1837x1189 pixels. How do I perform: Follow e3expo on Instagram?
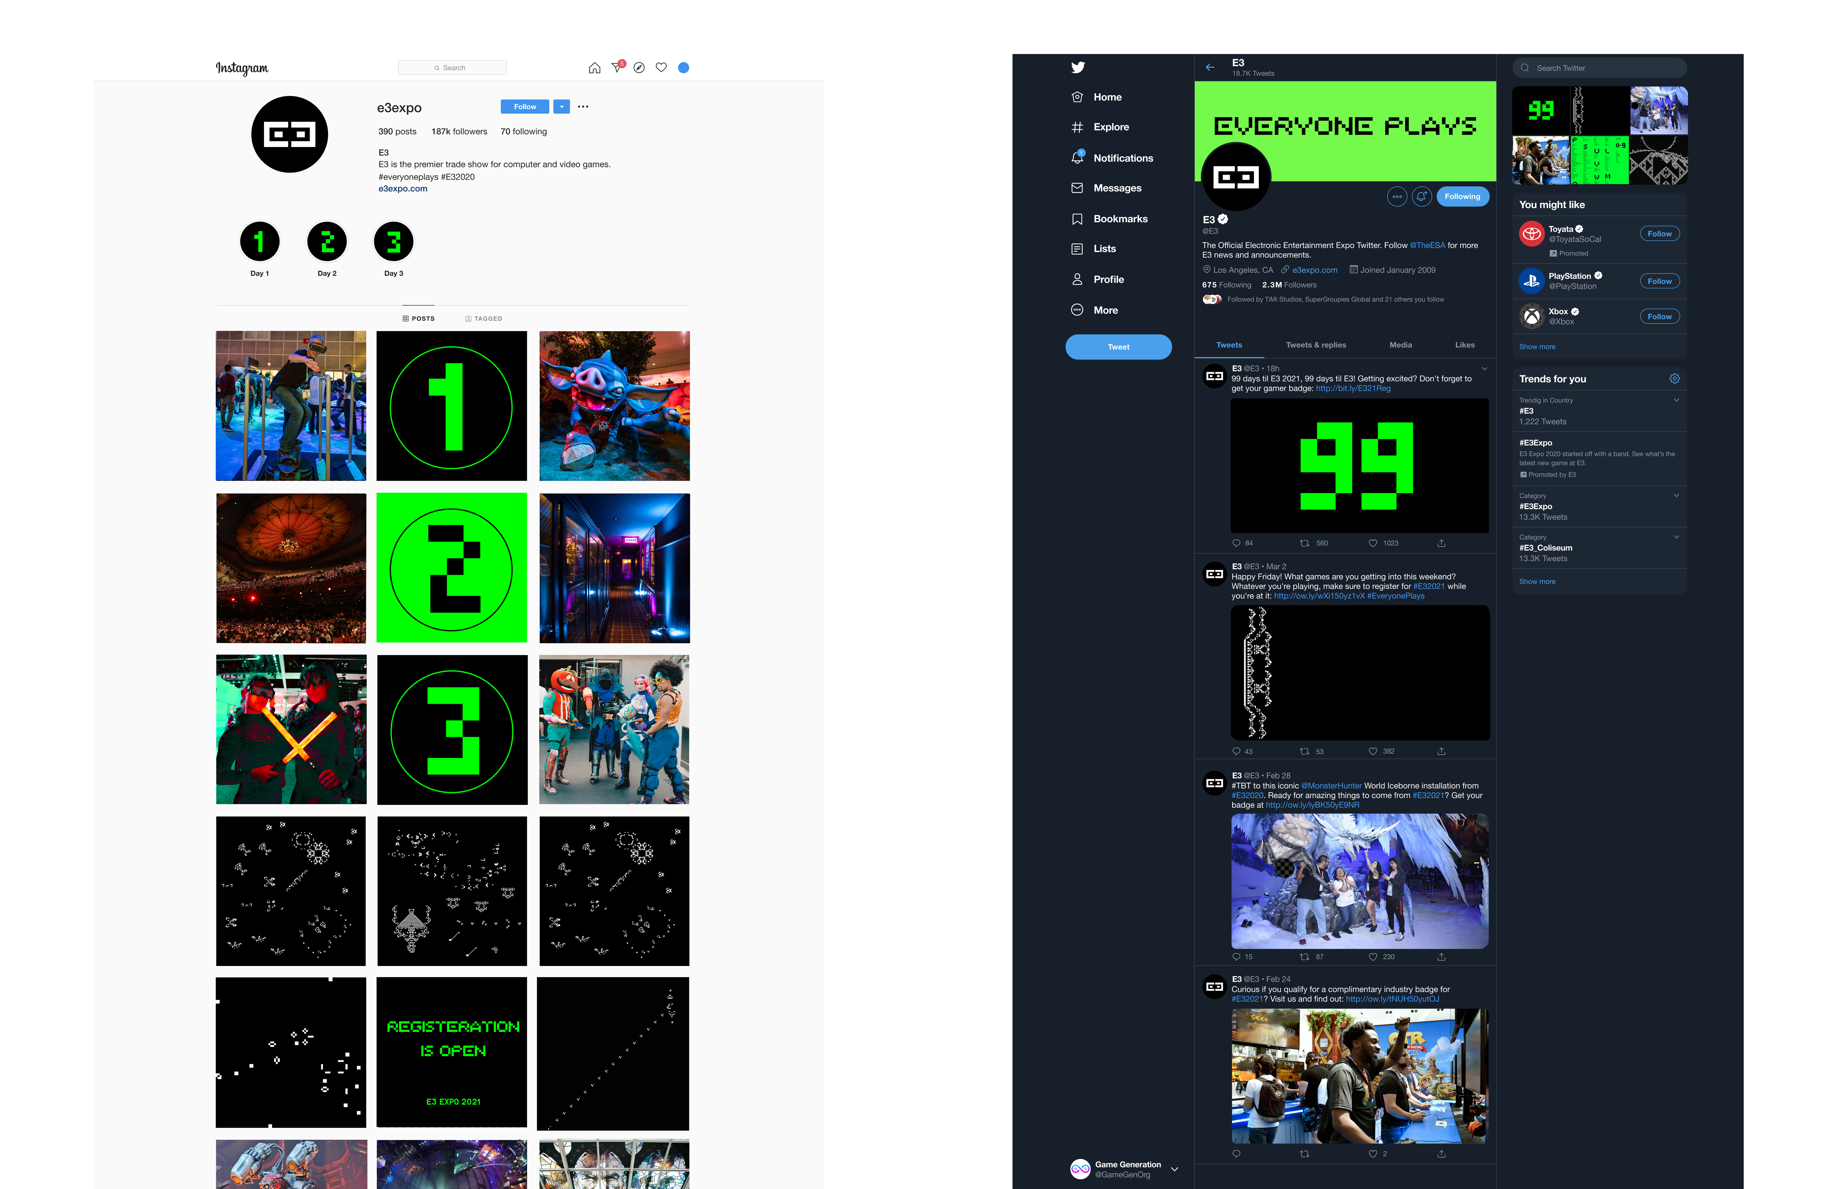(525, 107)
